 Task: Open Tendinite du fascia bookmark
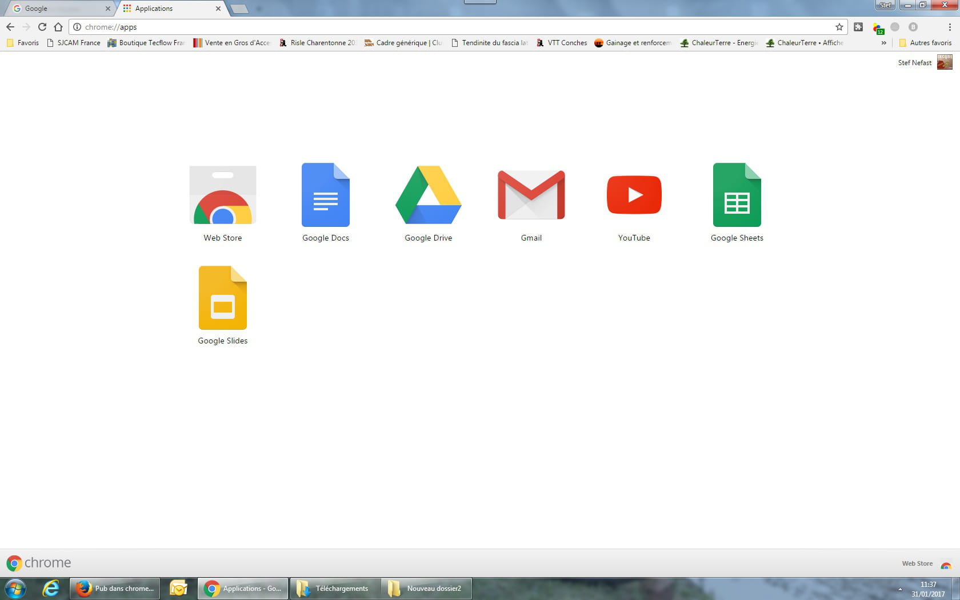coord(489,43)
